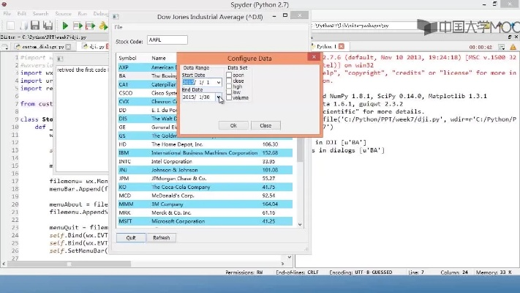Save the current file with the floppy icon

pyautogui.click(x=35, y=26)
